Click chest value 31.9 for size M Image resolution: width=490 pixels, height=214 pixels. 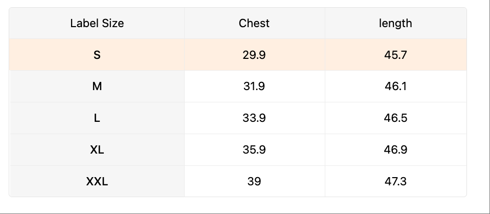click(x=254, y=87)
